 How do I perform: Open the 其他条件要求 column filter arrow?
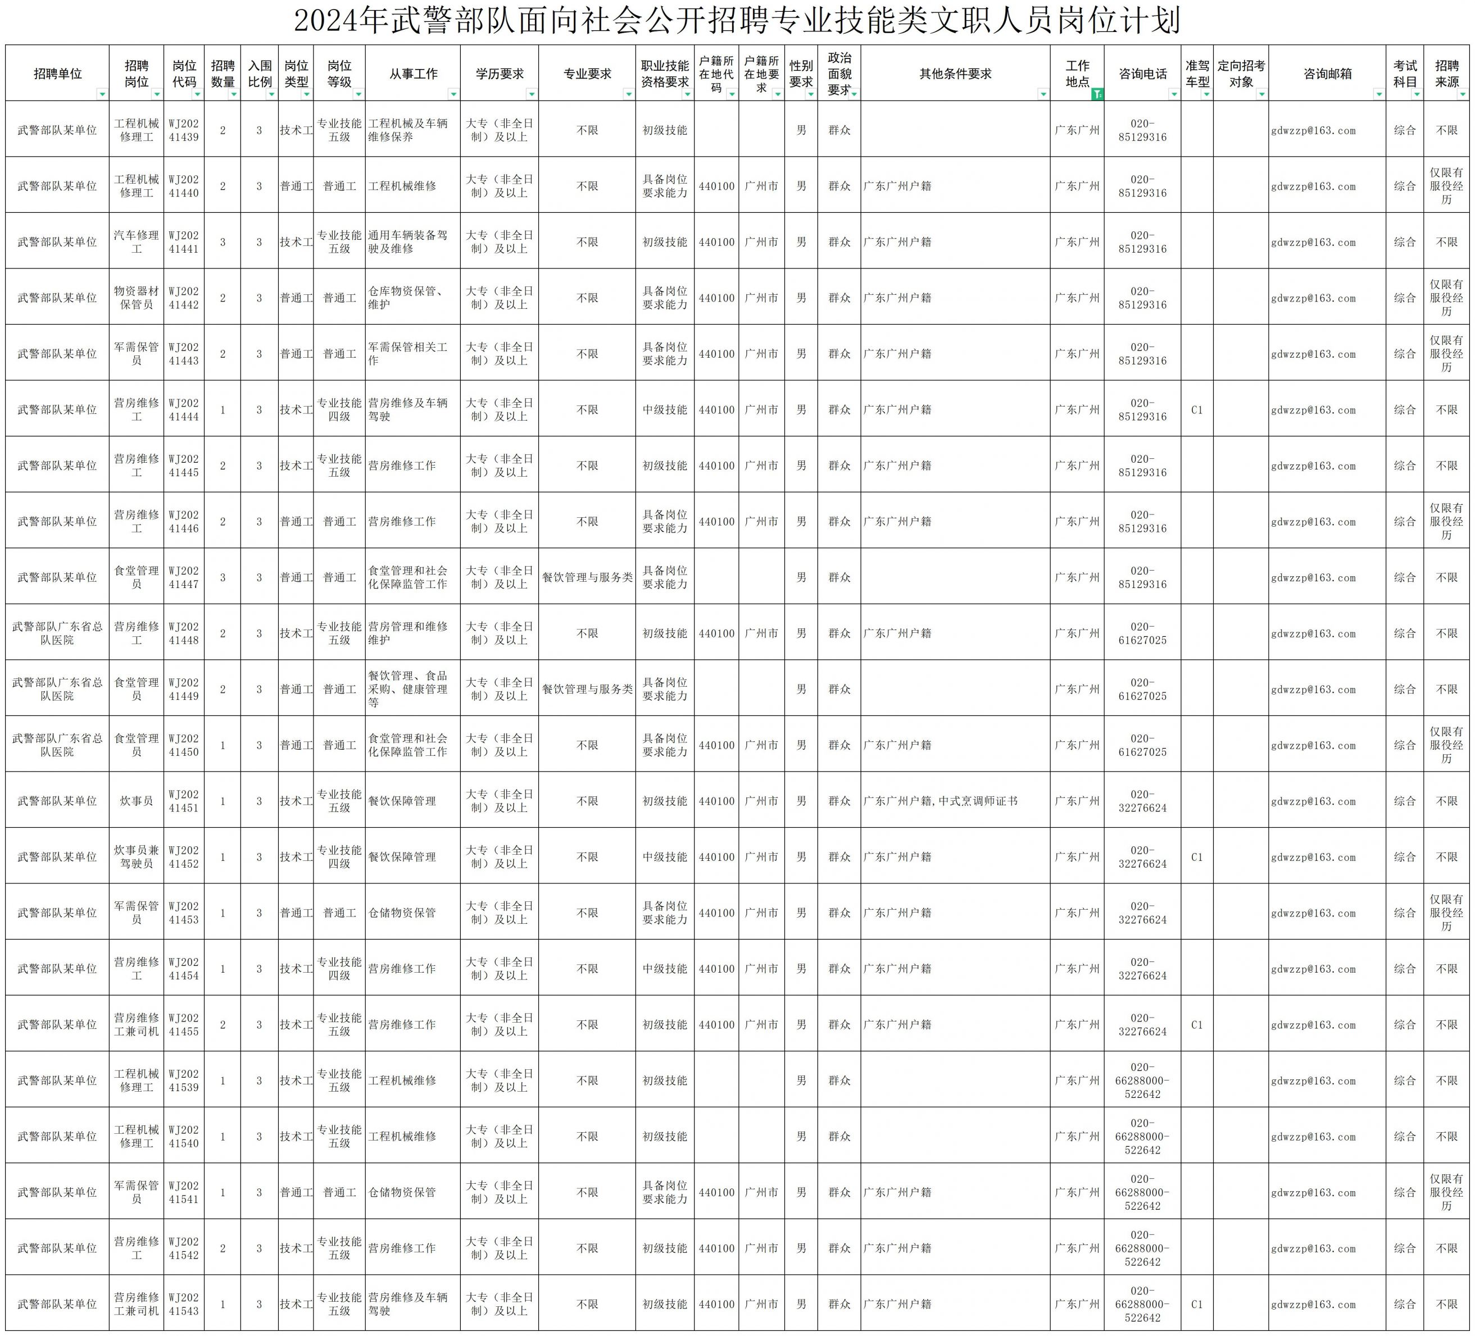coord(1043,94)
